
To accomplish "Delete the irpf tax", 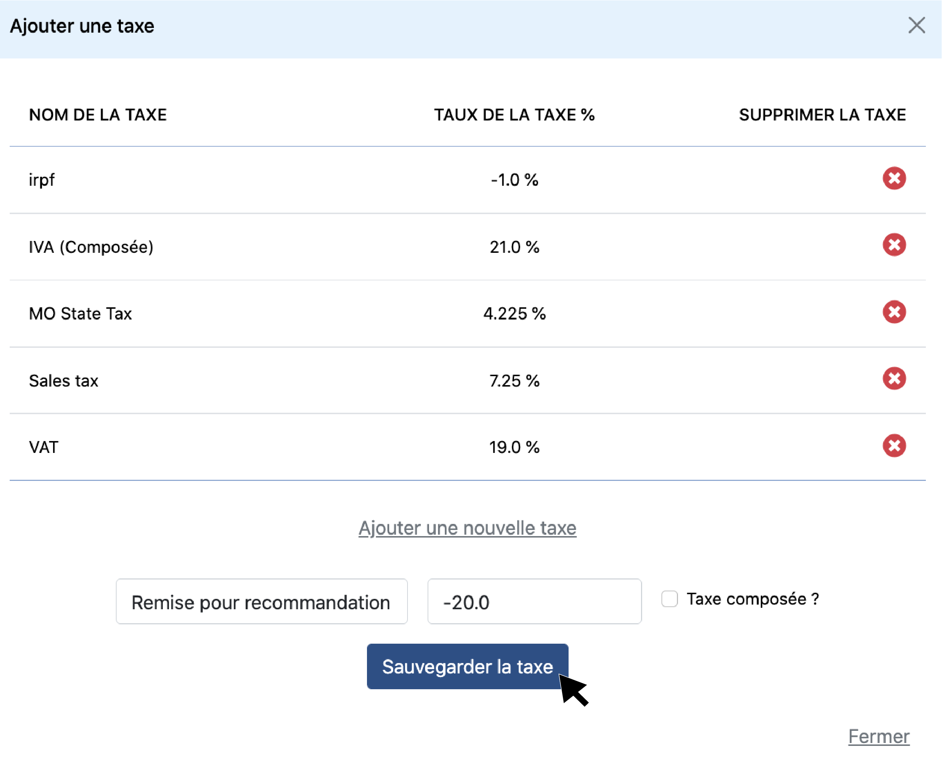I will click(894, 178).
